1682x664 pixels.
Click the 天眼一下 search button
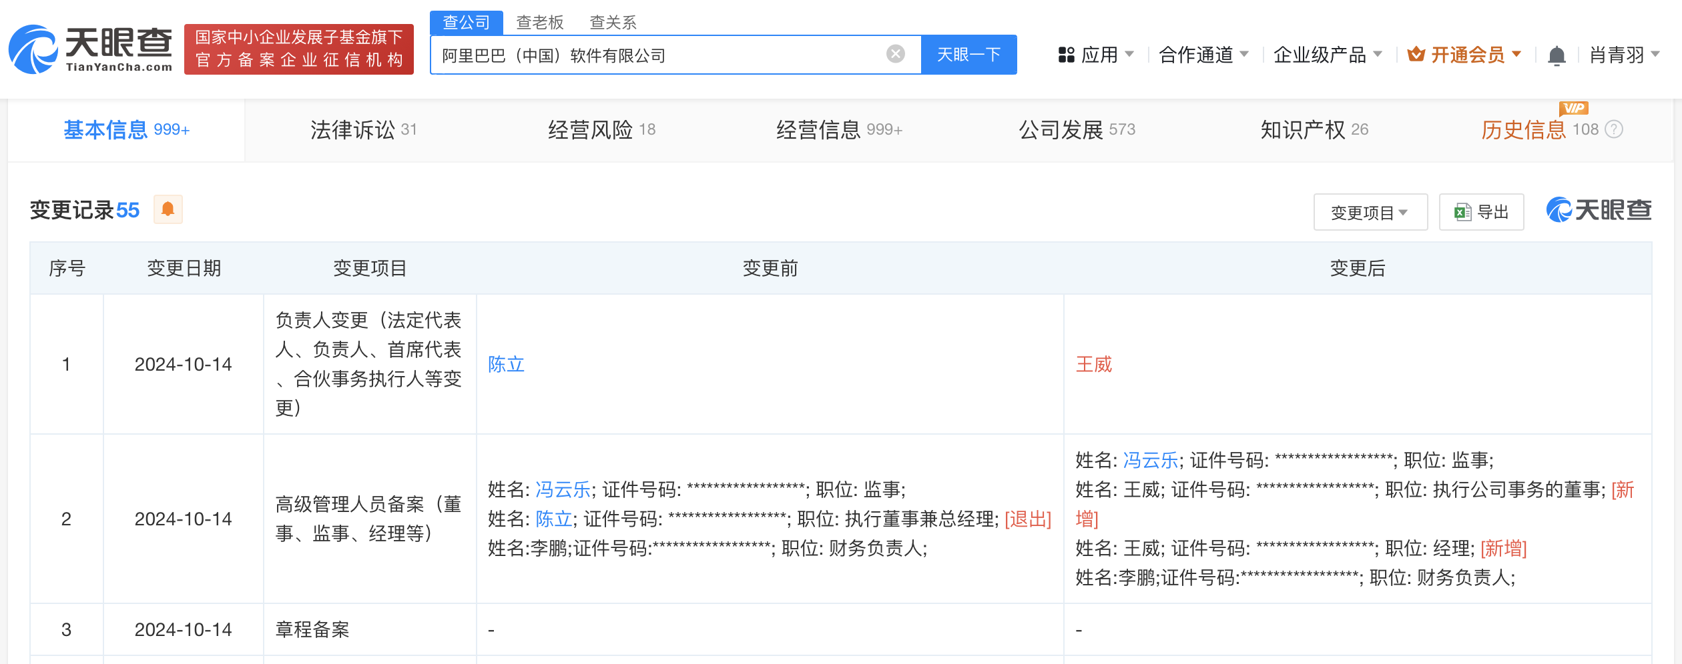point(968,55)
